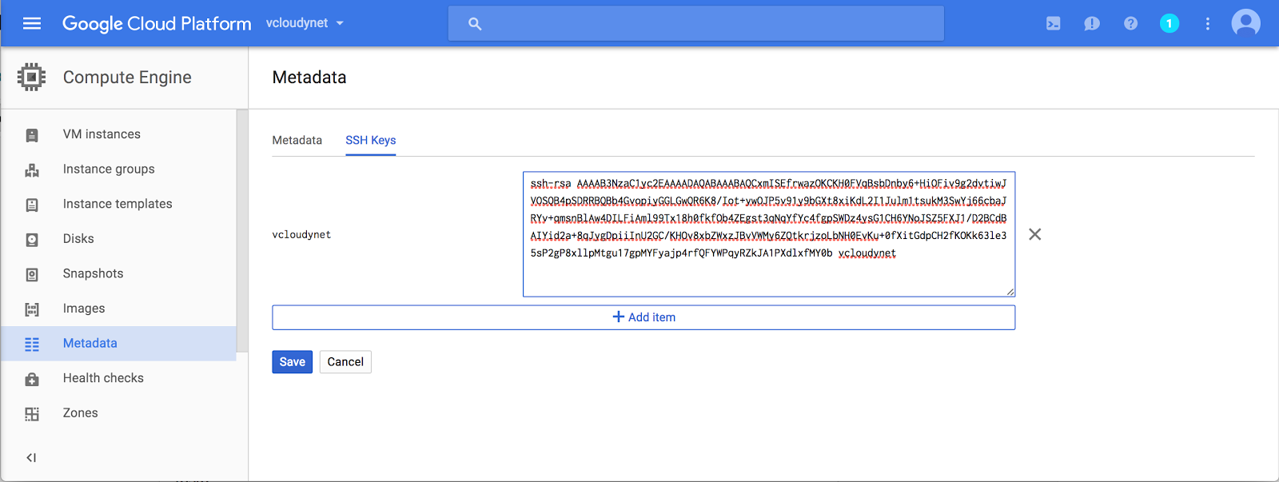The height and width of the screenshot is (482, 1279).
Task: Click the Compute Engine heading
Action: (127, 78)
